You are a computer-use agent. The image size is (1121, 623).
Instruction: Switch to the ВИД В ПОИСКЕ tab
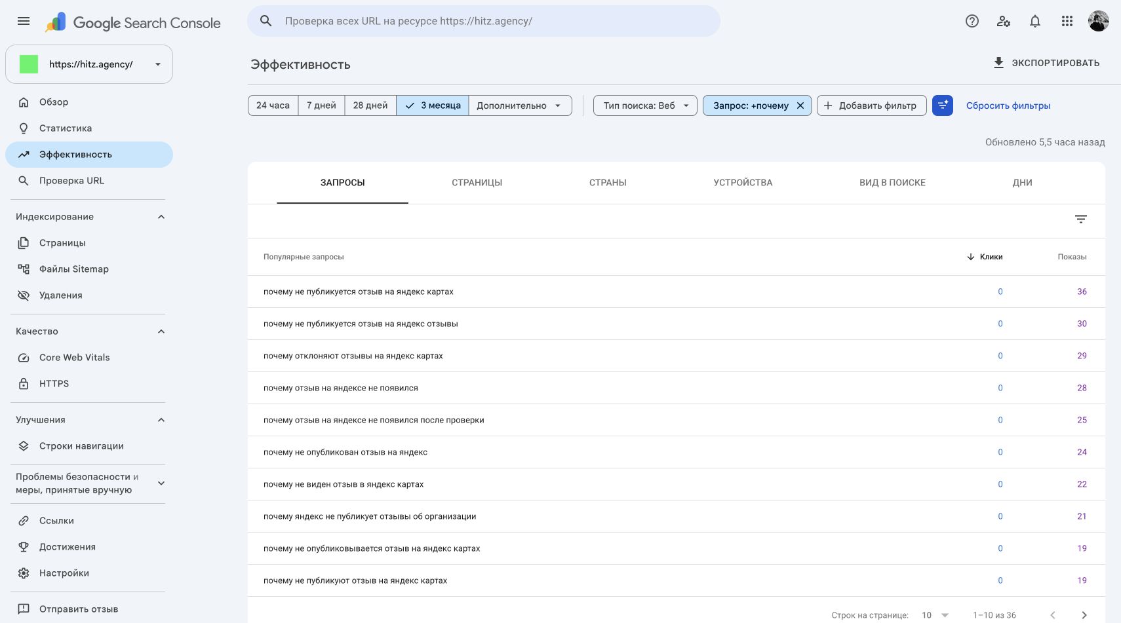892,183
